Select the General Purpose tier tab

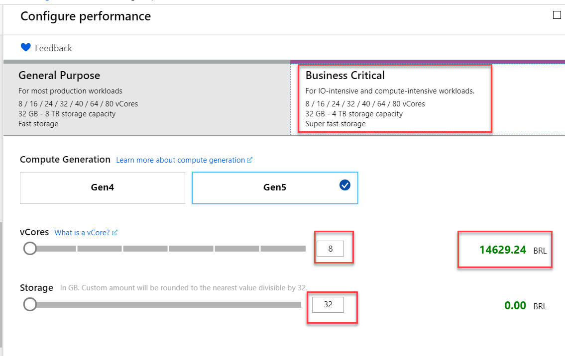tap(147, 98)
